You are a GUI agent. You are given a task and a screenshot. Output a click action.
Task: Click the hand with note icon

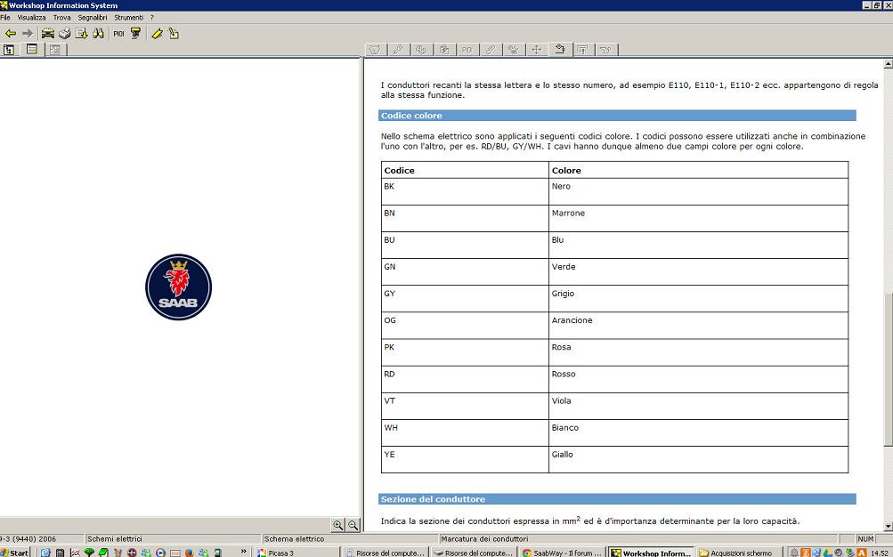(174, 34)
